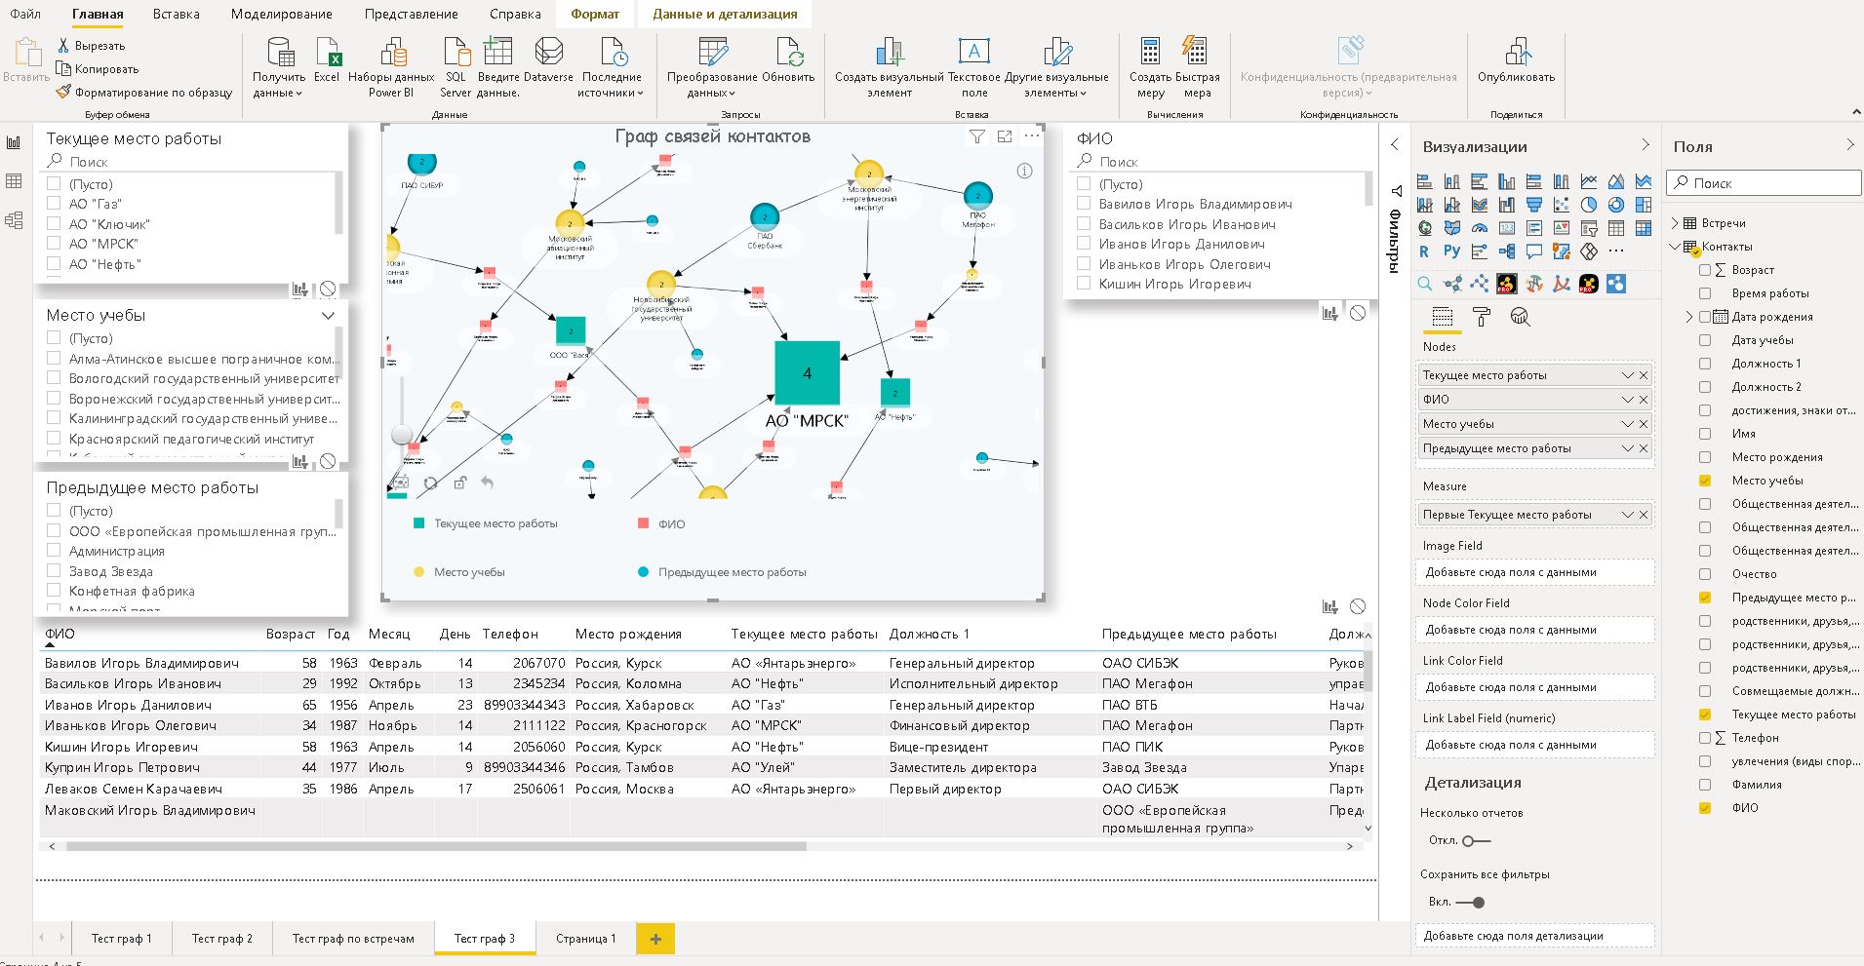Uncheck the Место учебы field
Screen dimensions: 1864x966
[1705, 481]
